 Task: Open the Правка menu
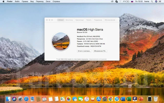(25, 2)
